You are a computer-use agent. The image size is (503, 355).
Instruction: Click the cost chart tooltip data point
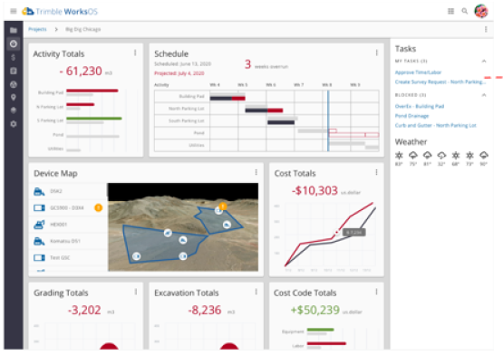[337, 232]
